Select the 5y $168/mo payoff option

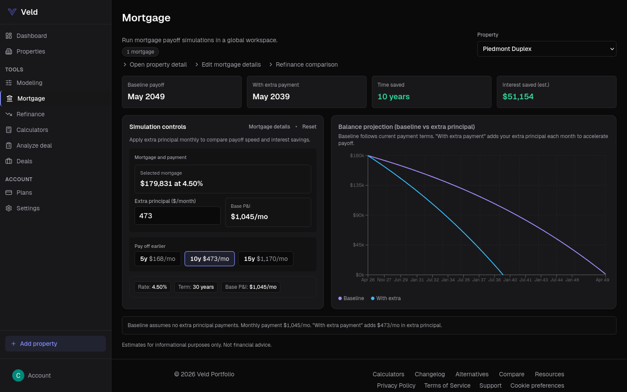pos(158,259)
